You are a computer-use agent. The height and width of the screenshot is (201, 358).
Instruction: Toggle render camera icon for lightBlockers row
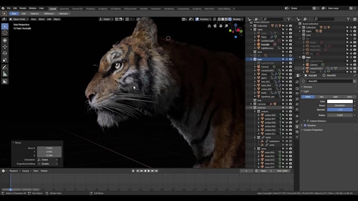tap(291, 48)
